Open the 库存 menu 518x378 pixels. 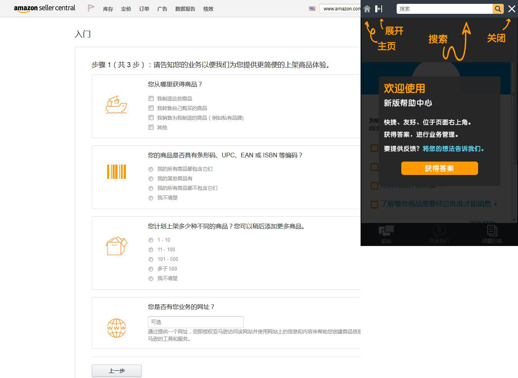(x=108, y=9)
